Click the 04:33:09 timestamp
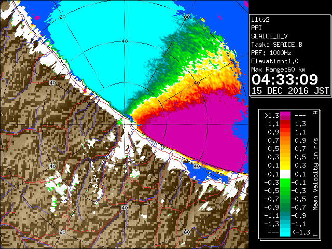Screen dimensions: 332x249 pyautogui.click(x=285, y=79)
